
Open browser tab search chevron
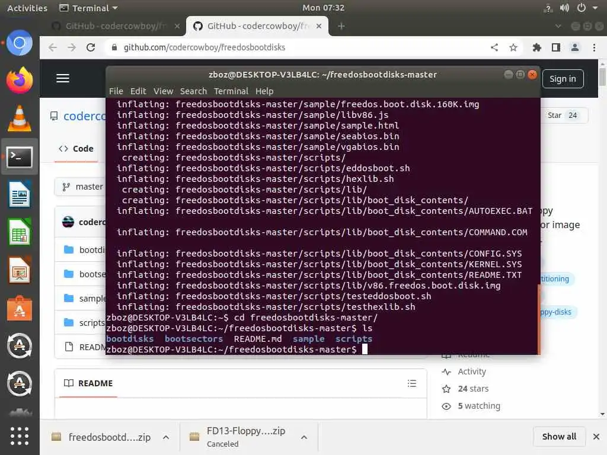pos(558,26)
